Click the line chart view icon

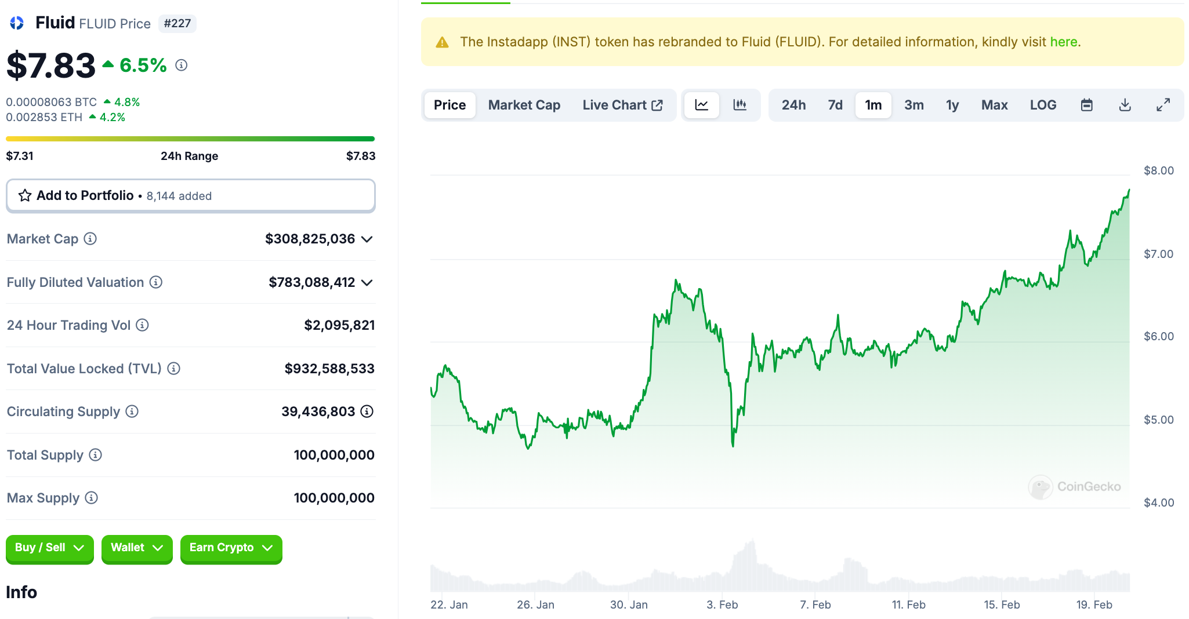(x=702, y=105)
